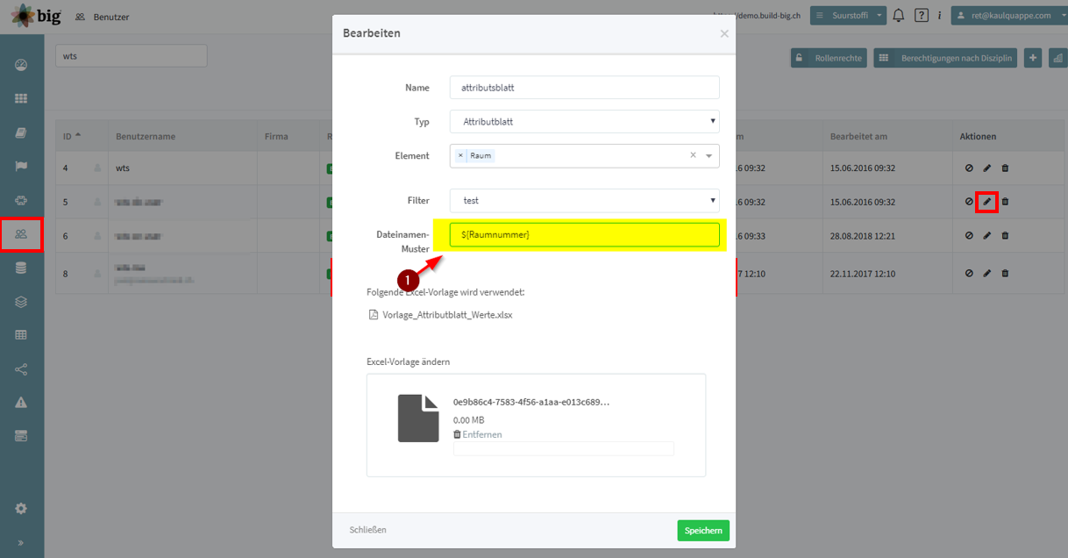This screenshot has width=1068, height=558.
Task: Click the Benutzer page title
Action: click(110, 17)
